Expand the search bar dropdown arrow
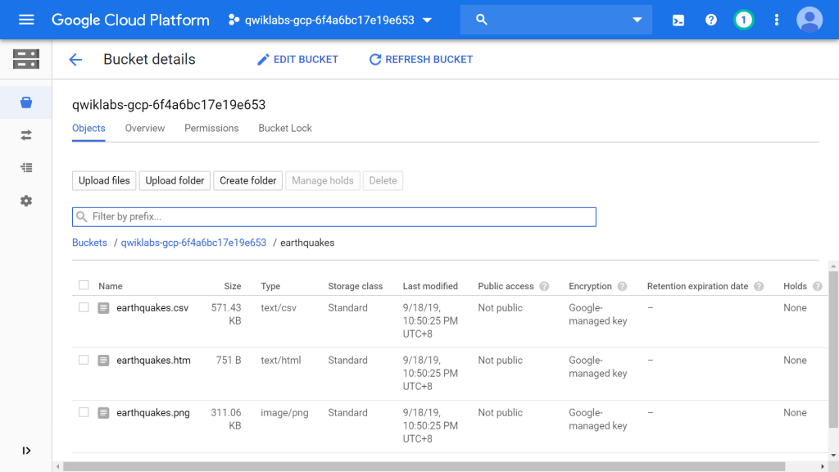The image size is (839, 472). pyautogui.click(x=637, y=20)
